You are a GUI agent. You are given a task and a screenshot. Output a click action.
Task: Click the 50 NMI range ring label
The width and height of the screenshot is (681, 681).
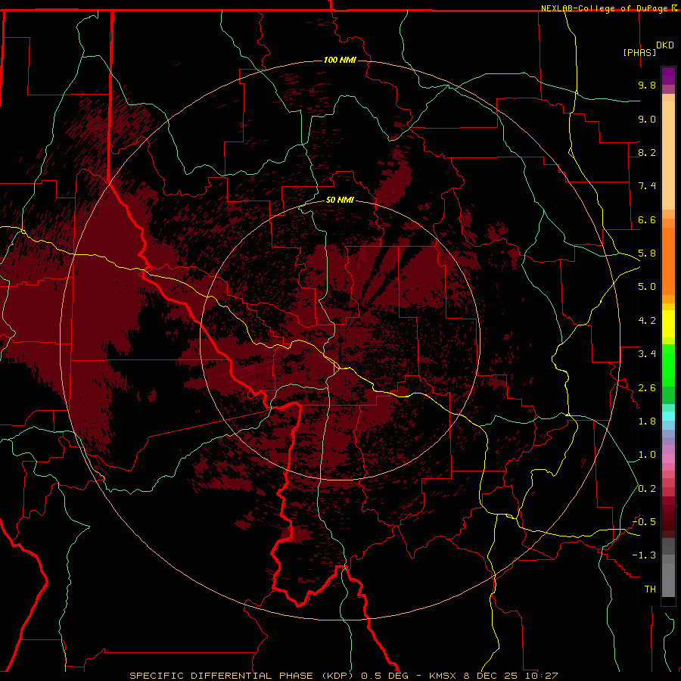(x=340, y=200)
